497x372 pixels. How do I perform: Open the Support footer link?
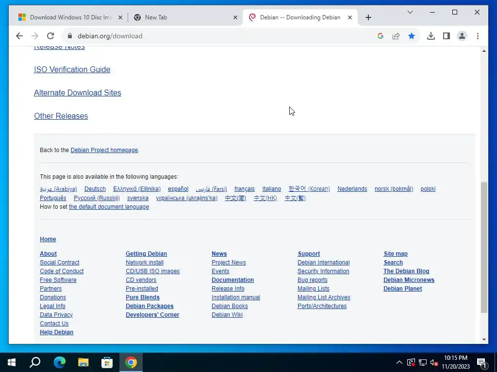[309, 254]
